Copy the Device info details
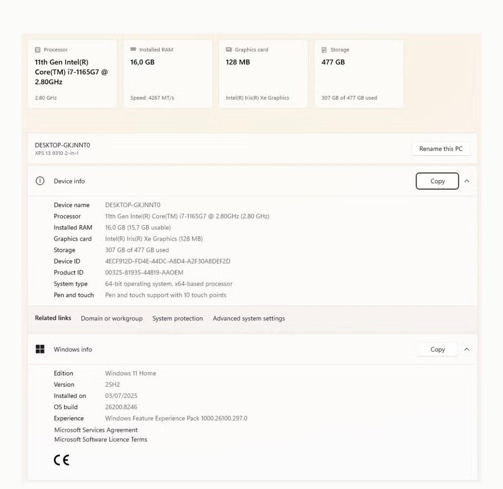 coord(437,181)
